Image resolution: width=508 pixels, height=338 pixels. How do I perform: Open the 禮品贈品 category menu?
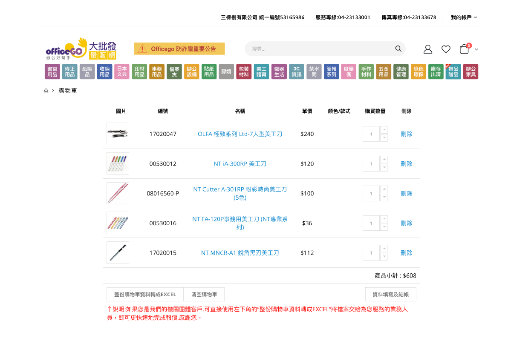(453, 72)
